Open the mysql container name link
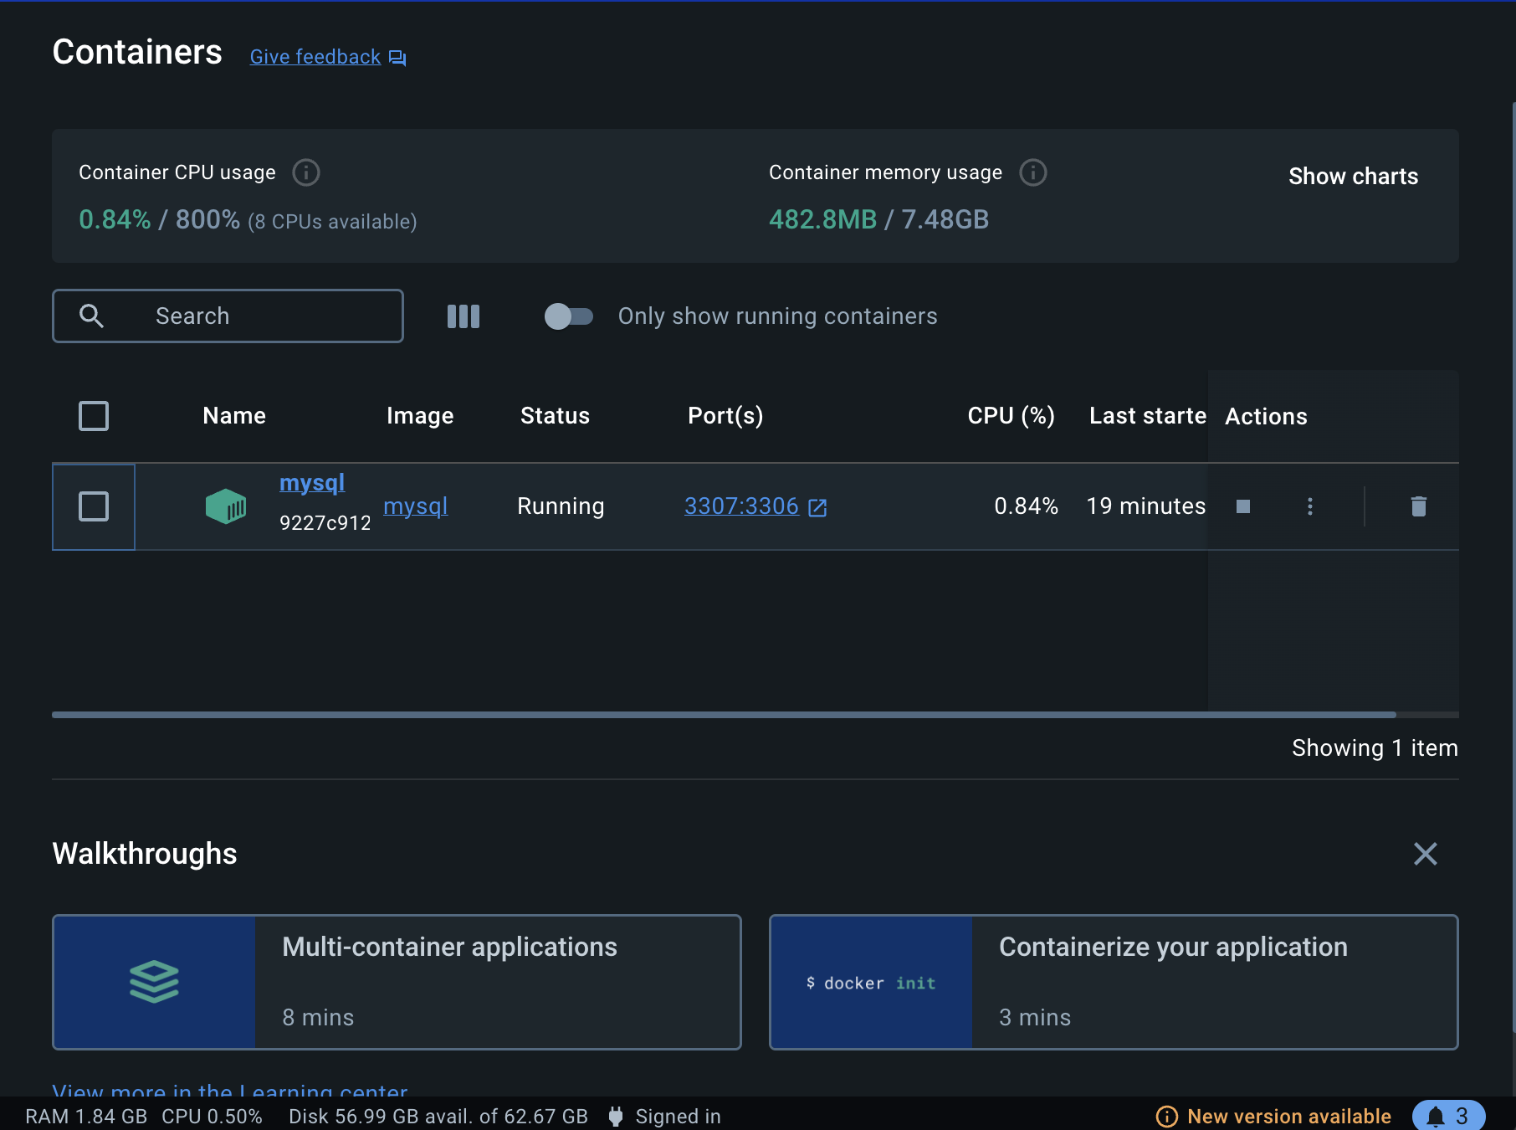 tap(312, 483)
